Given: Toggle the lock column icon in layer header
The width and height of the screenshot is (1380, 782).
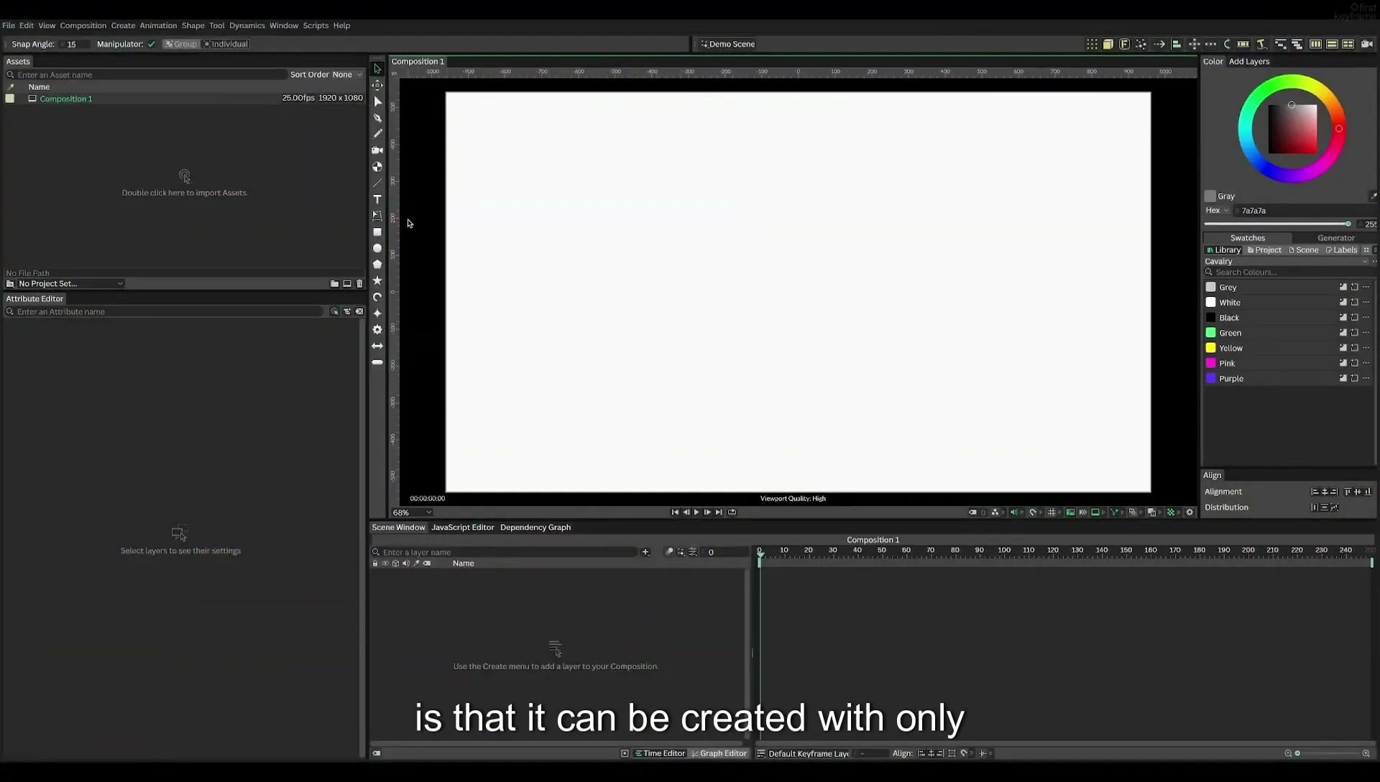Looking at the screenshot, I should pos(375,563).
